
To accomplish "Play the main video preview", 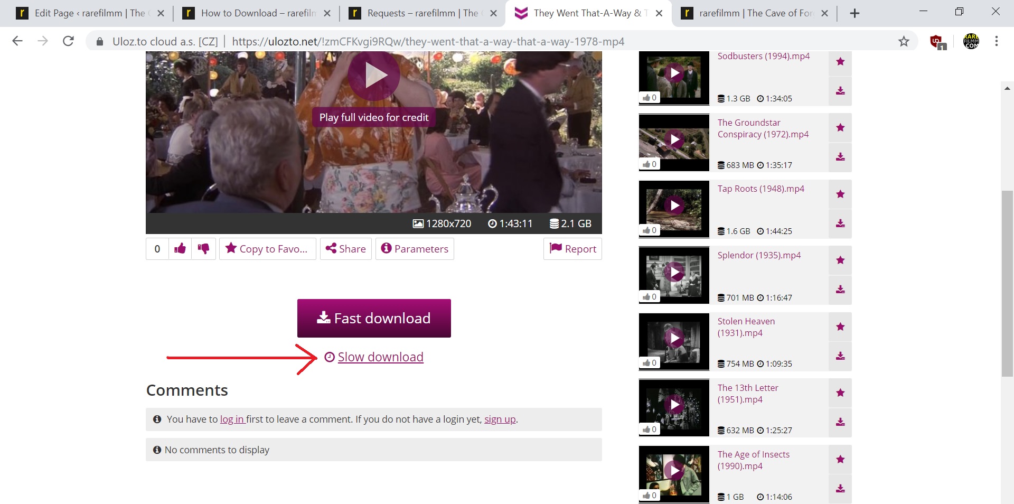I will (374, 76).
